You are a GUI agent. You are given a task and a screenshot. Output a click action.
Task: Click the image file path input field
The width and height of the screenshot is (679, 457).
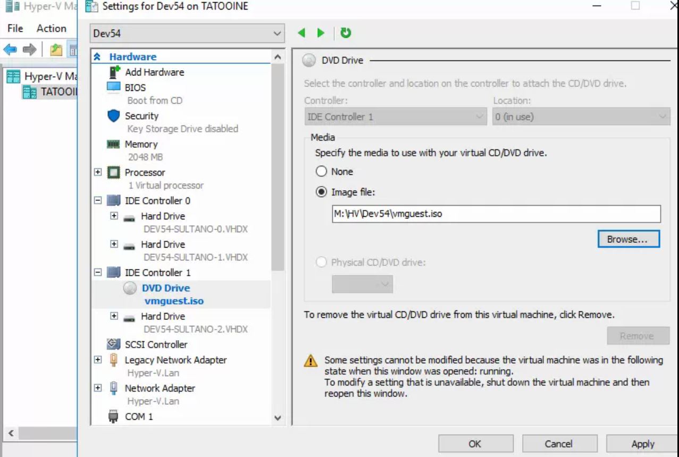[496, 214]
